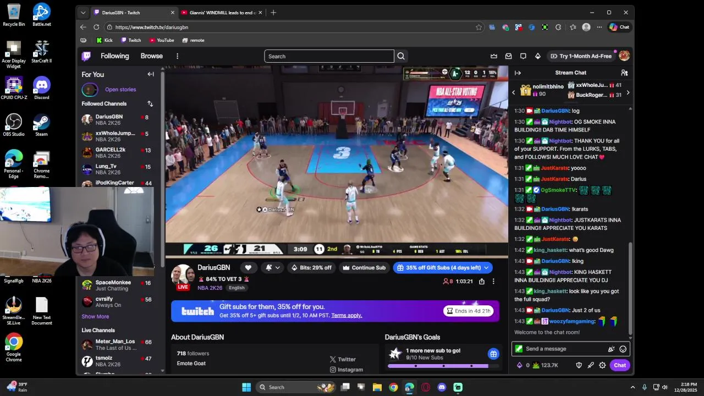Click the search magnifier button
This screenshot has height=396, width=704.
[x=401, y=56]
